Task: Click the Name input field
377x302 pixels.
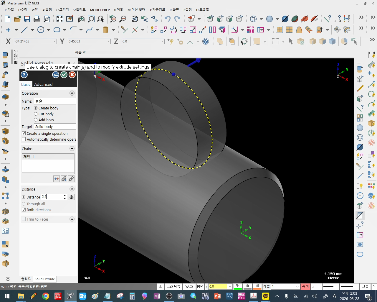Action: coord(55,101)
